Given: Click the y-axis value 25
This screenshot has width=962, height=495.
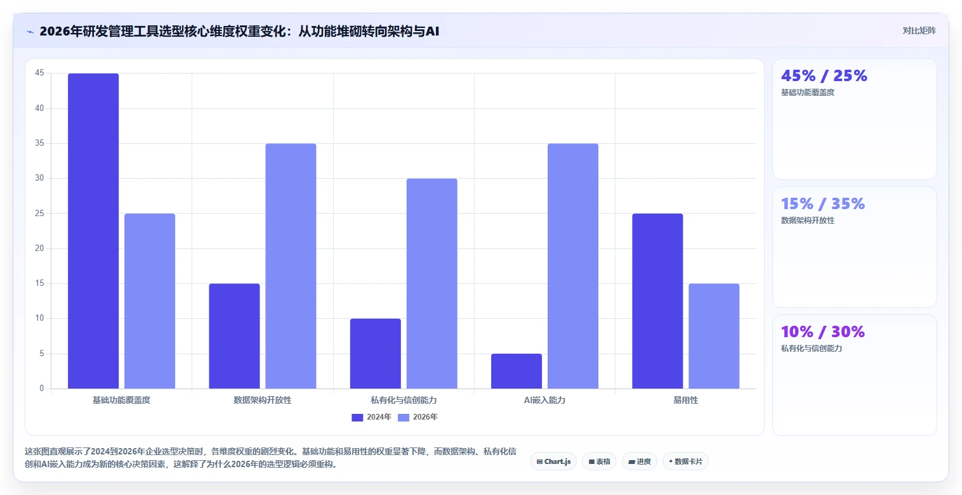Looking at the screenshot, I should 40,214.
